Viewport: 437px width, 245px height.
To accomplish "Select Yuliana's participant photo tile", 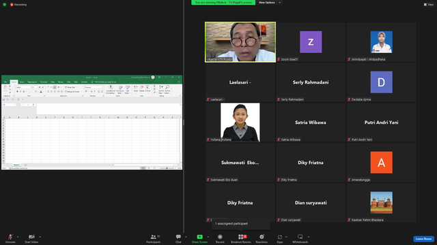I will point(240,122).
